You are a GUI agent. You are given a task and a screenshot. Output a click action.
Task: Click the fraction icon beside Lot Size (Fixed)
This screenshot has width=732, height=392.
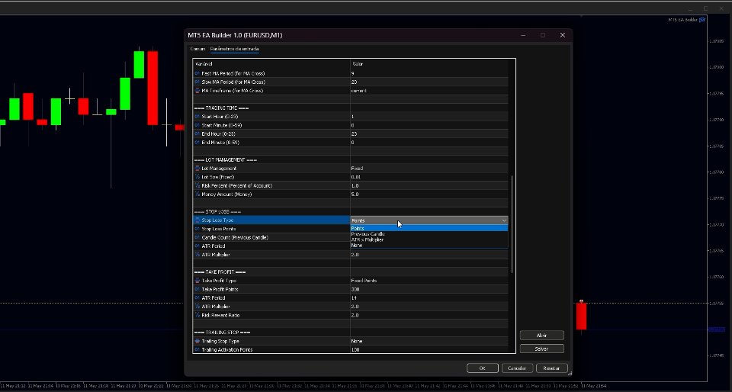coord(197,177)
